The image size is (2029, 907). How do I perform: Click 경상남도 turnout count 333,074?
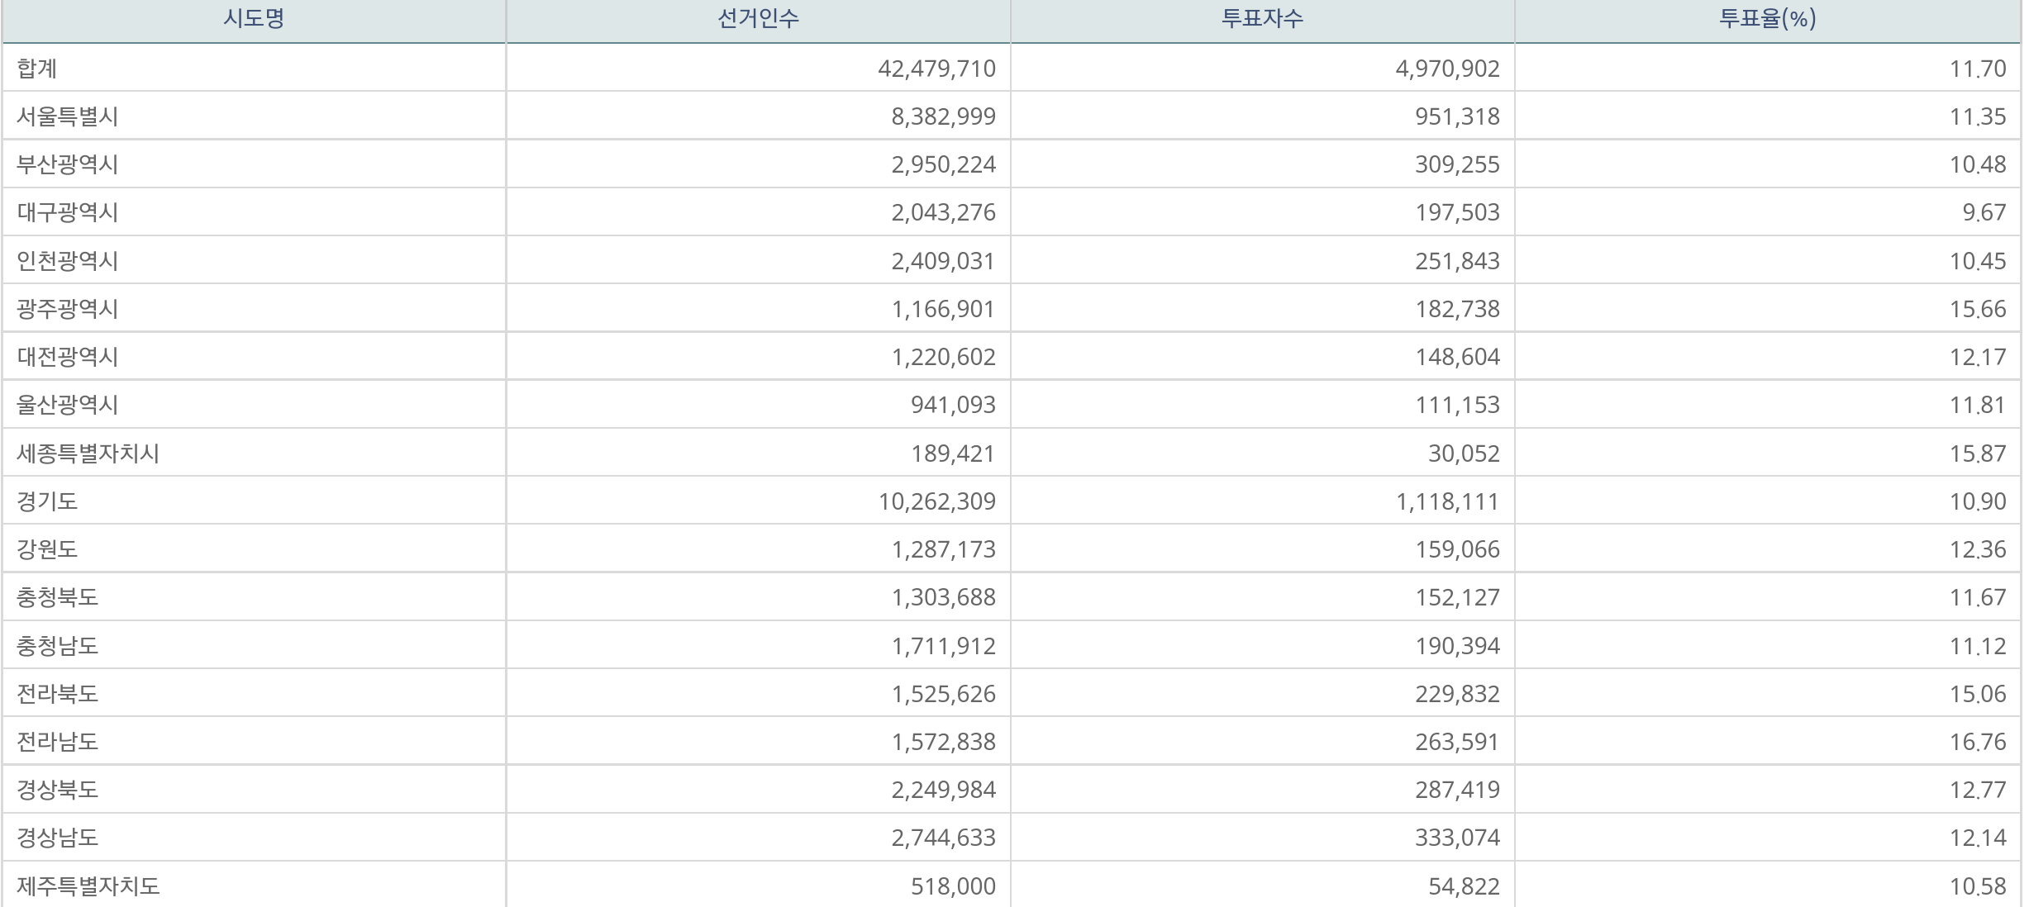(x=1457, y=838)
